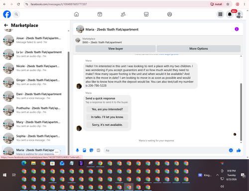This screenshot has width=249, height=191.
Task: Open Facebook search magnifier
Action: click(16, 14)
